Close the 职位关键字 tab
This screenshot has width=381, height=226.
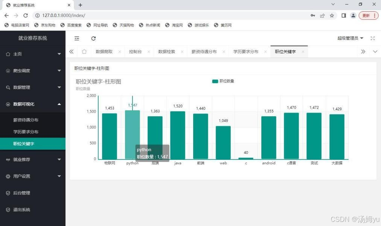(303, 52)
